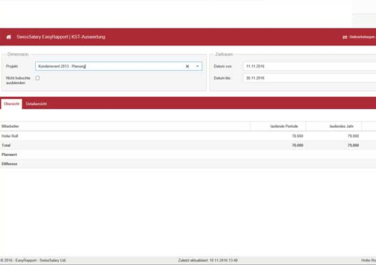Click the Projekt input field
The image size is (376, 265).
click(118, 66)
